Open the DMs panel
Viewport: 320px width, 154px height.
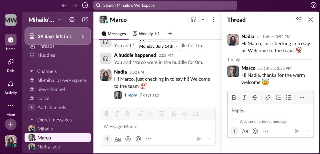click(10, 65)
